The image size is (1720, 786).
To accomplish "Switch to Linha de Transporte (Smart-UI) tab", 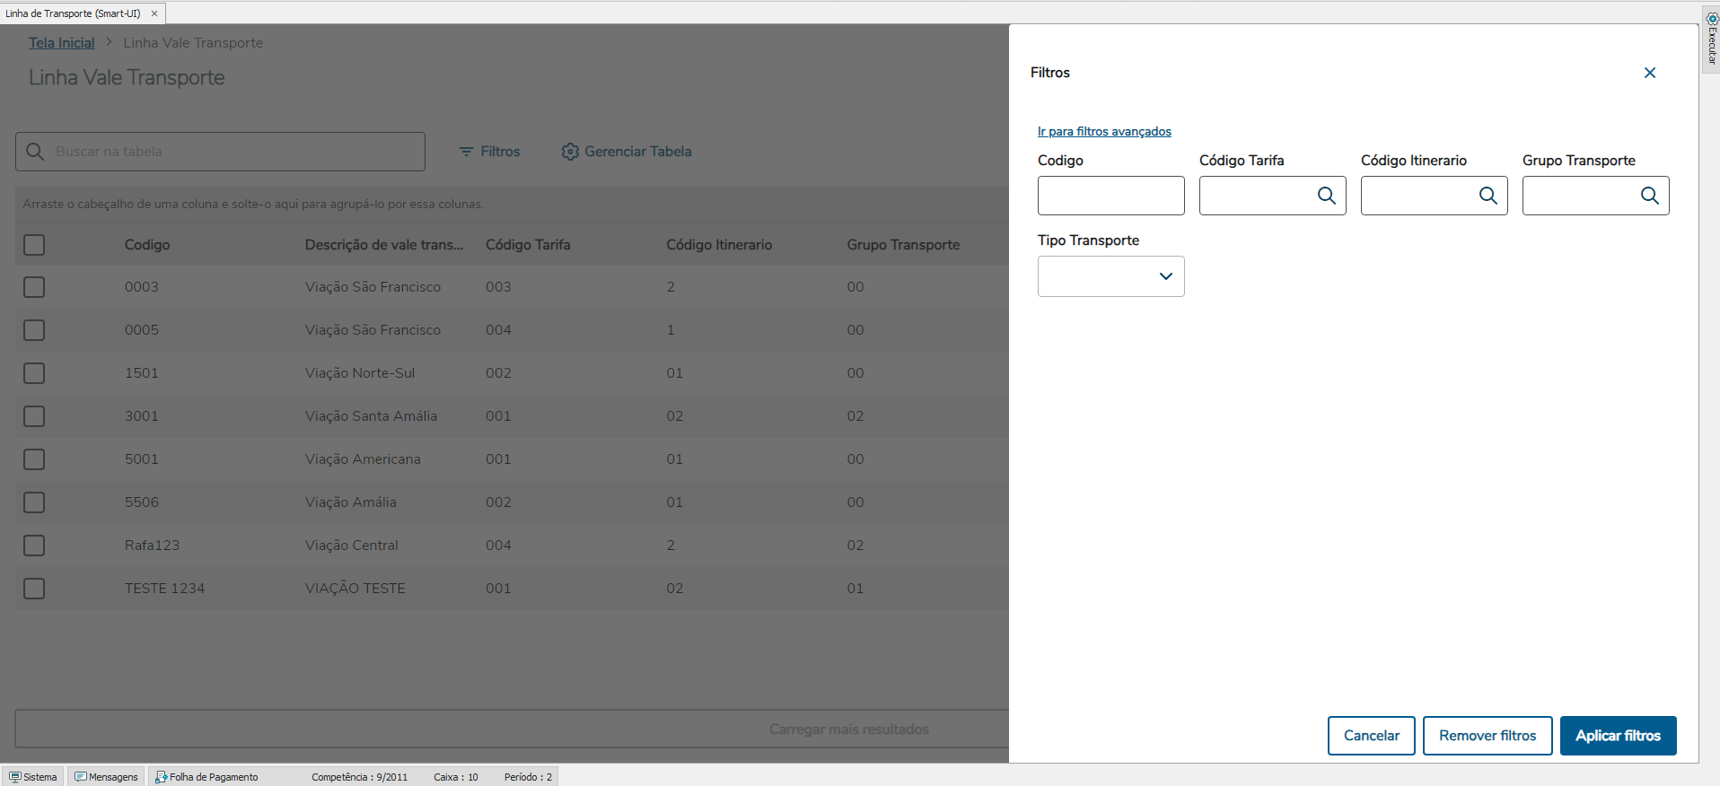I will [74, 13].
